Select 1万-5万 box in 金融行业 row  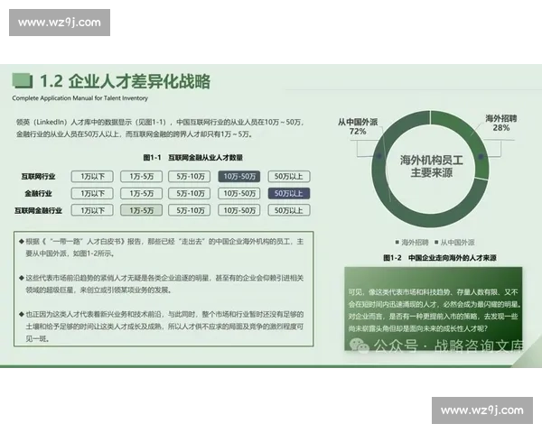142,193
